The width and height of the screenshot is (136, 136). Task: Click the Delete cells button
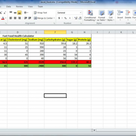click(128, 16)
